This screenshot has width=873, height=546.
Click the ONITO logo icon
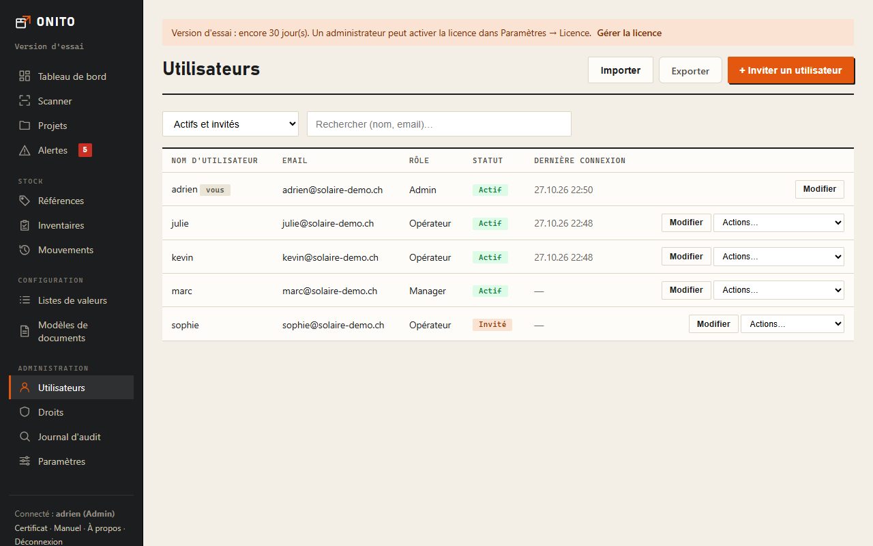tap(23, 22)
